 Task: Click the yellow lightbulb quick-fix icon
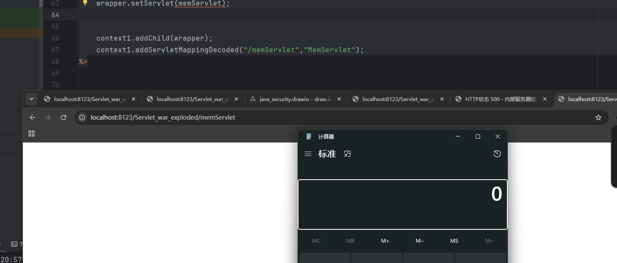click(85, 3)
